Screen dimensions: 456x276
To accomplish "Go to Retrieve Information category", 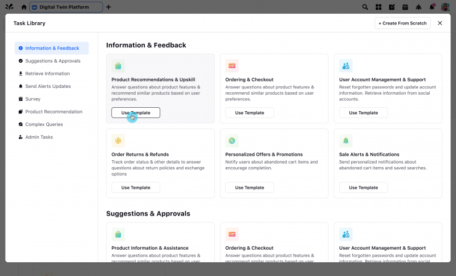I will point(47,74).
